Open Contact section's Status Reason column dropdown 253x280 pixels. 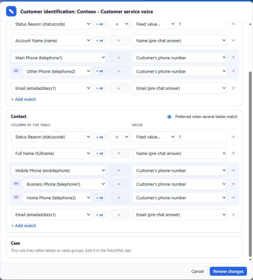click(x=51, y=137)
